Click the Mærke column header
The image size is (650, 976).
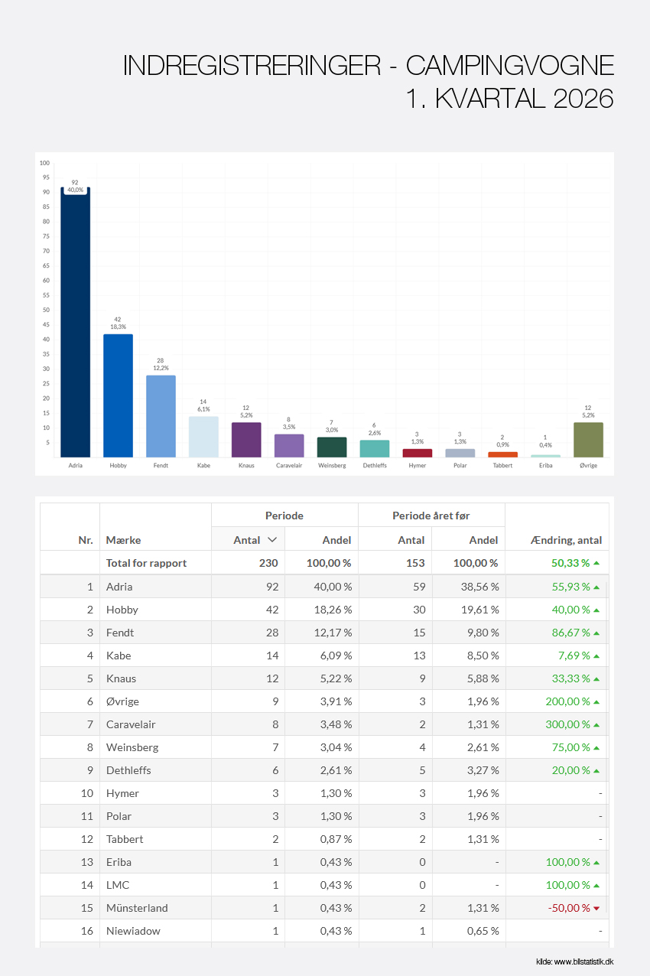[123, 540]
